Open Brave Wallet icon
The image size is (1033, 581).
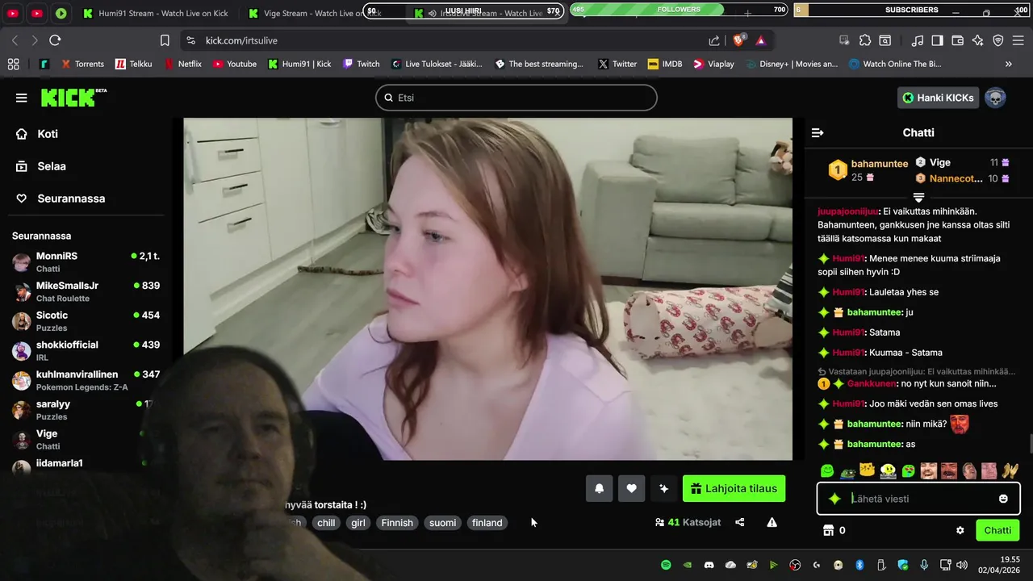click(958, 40)
